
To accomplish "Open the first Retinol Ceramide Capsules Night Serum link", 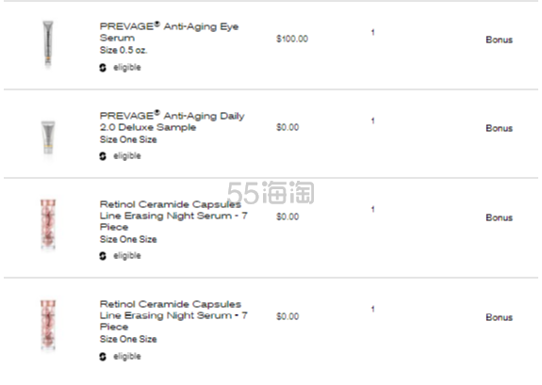I will (173, 216).
